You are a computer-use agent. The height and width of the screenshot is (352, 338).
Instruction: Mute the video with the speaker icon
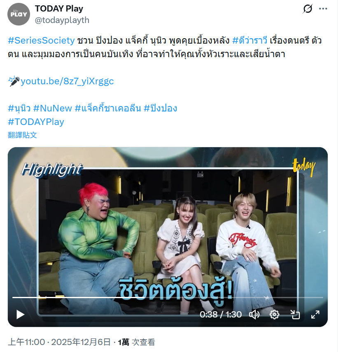tap(254, 315)
